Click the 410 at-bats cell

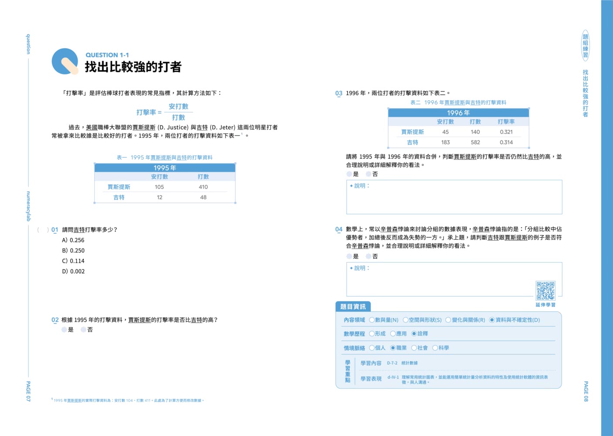pos(203,187)
